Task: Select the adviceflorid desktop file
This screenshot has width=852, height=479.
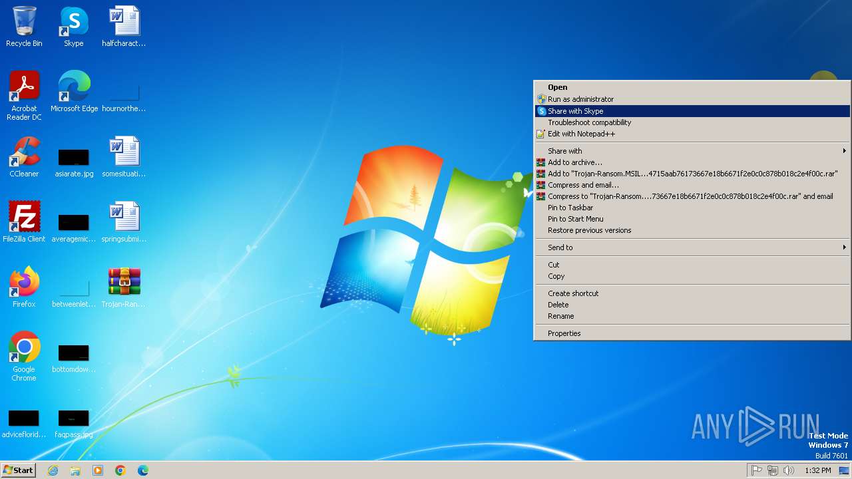Action: click(24, 423)
